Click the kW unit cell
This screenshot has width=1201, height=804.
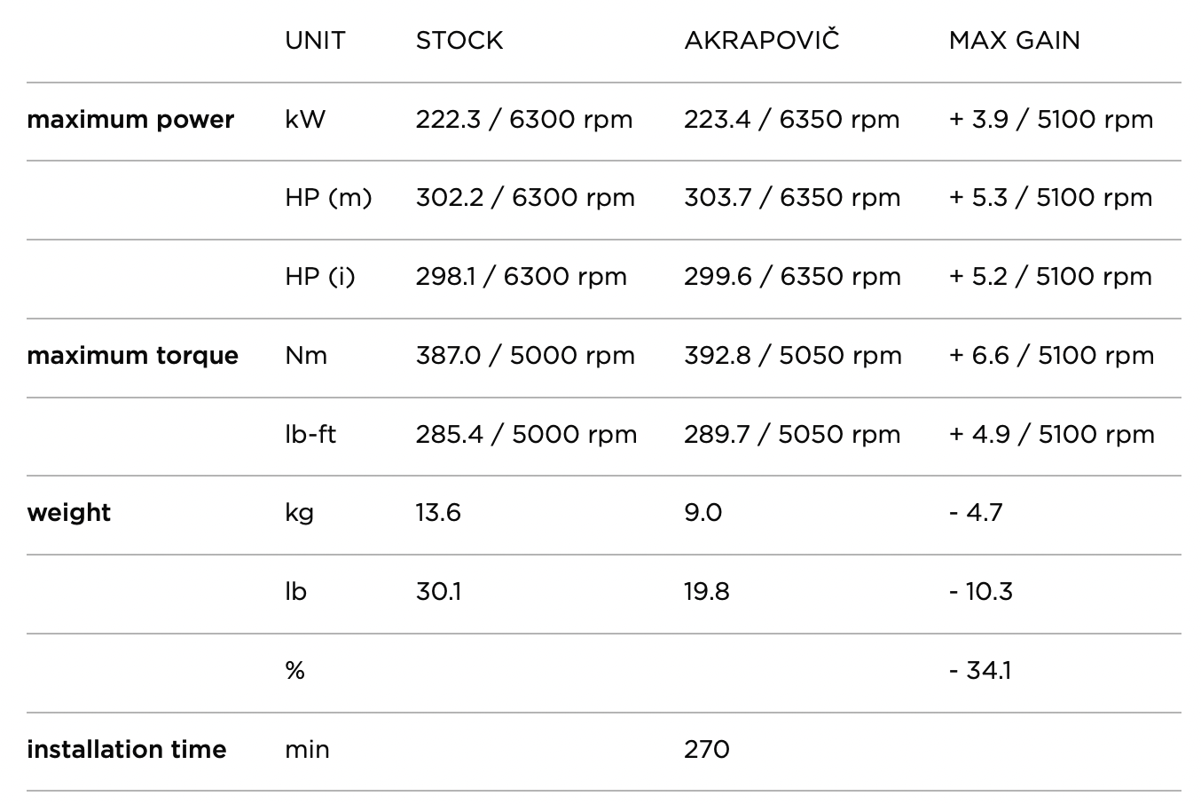click(305, 120)
